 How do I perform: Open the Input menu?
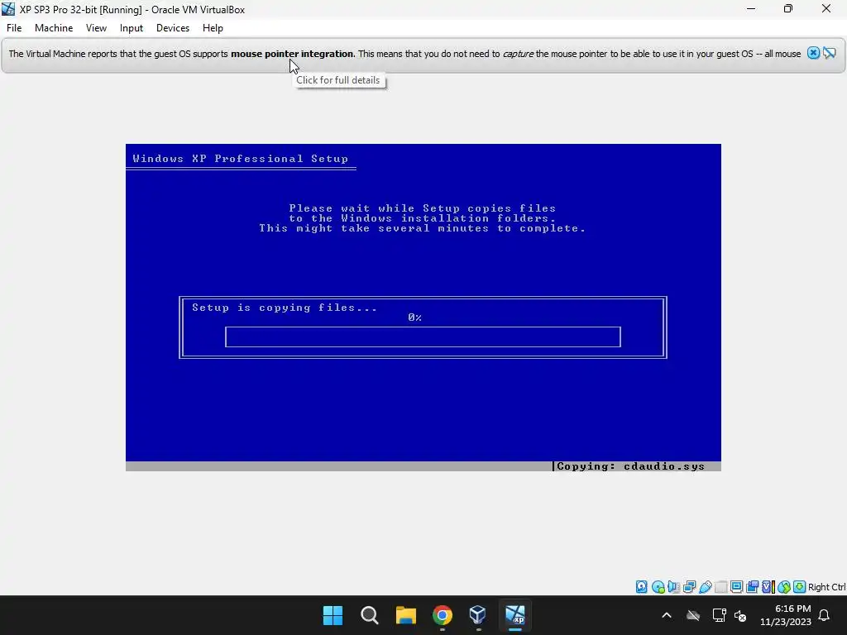pos(132,28)
